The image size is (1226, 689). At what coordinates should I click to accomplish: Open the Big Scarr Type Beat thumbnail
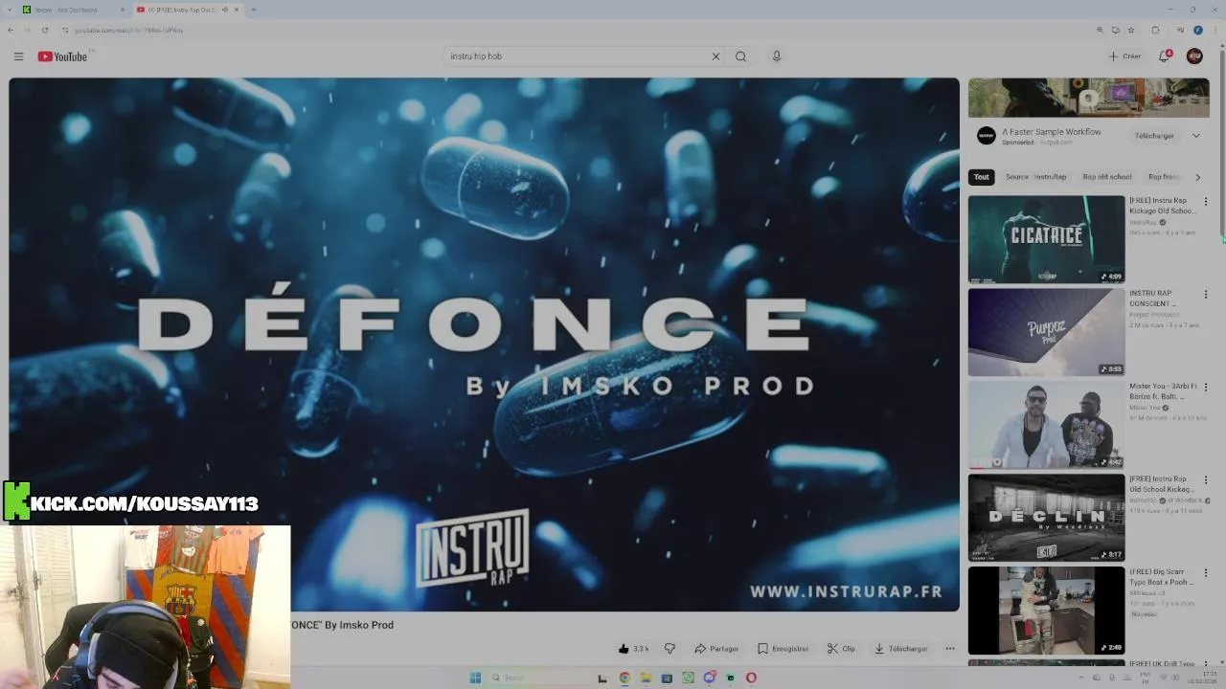tap(1046, 611)
